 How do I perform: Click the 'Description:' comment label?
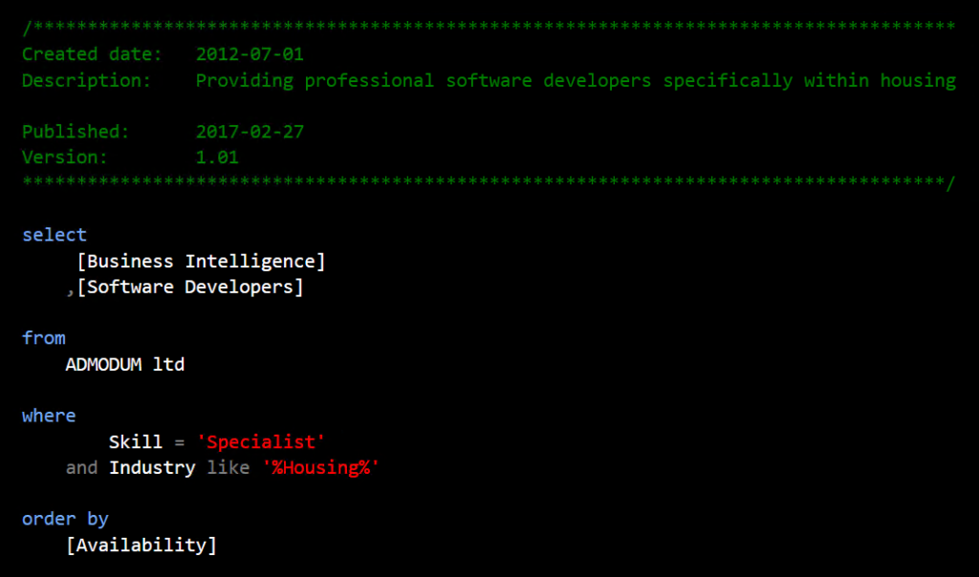[87, 80]
